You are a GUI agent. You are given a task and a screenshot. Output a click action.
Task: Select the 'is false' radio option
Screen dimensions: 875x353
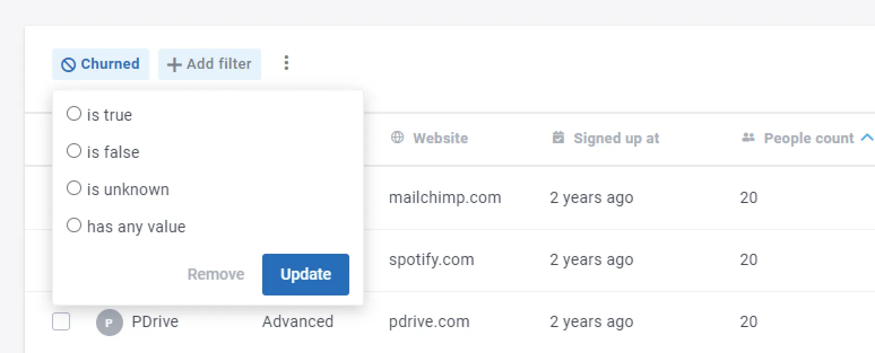(74, 151)
